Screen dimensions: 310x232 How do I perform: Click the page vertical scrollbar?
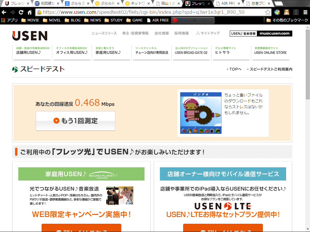tap(308, 64)
